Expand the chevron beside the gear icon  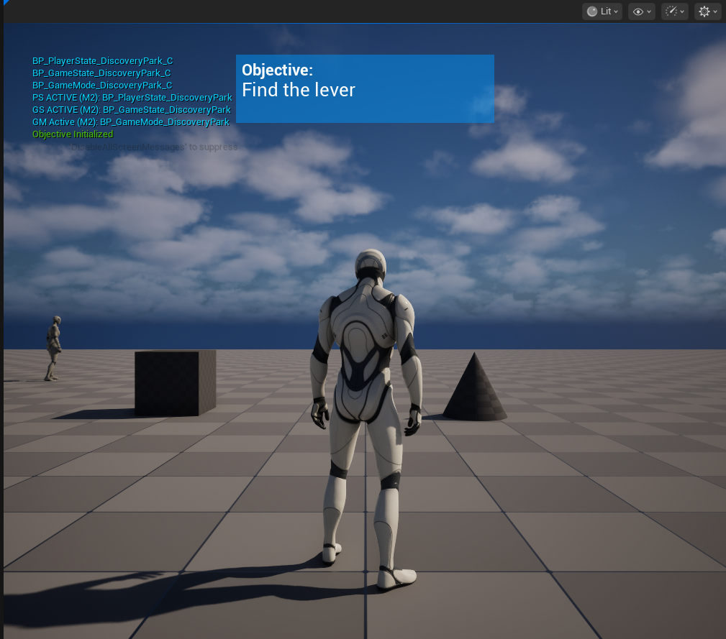(x=715, y=12)
